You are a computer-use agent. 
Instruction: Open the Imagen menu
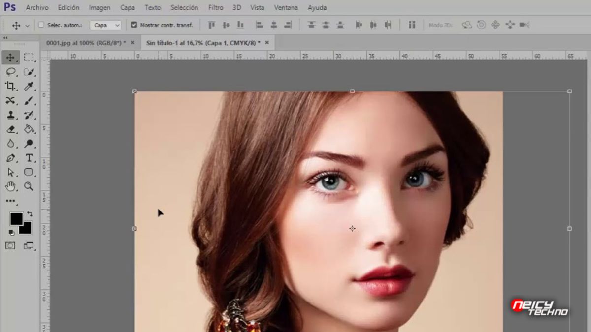(99, 8)
